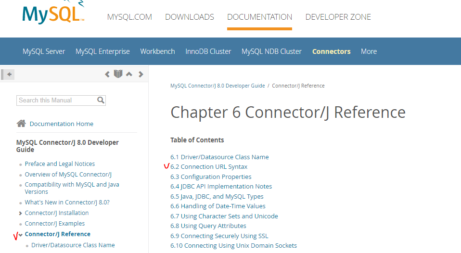Click the MySQL logo

pos(53,13)
